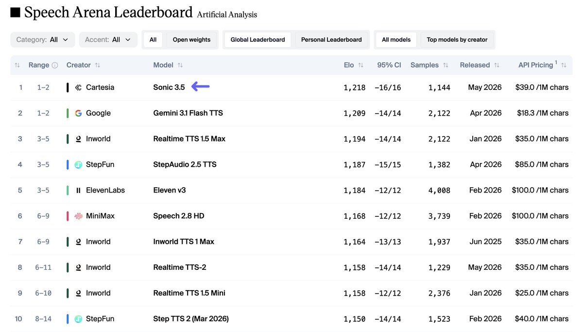Open the Accent: All dropdown
Image resolution: width=583 pixels, height=332 pixels.
point(108,40)
